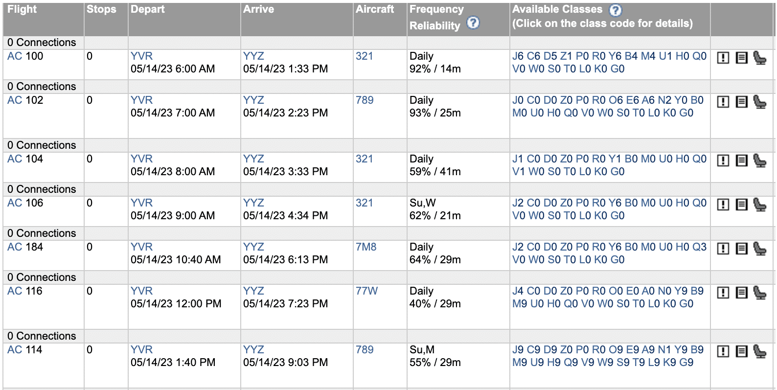
Task: Click help icon beside Available Classes
Action: tap(615, 10)
